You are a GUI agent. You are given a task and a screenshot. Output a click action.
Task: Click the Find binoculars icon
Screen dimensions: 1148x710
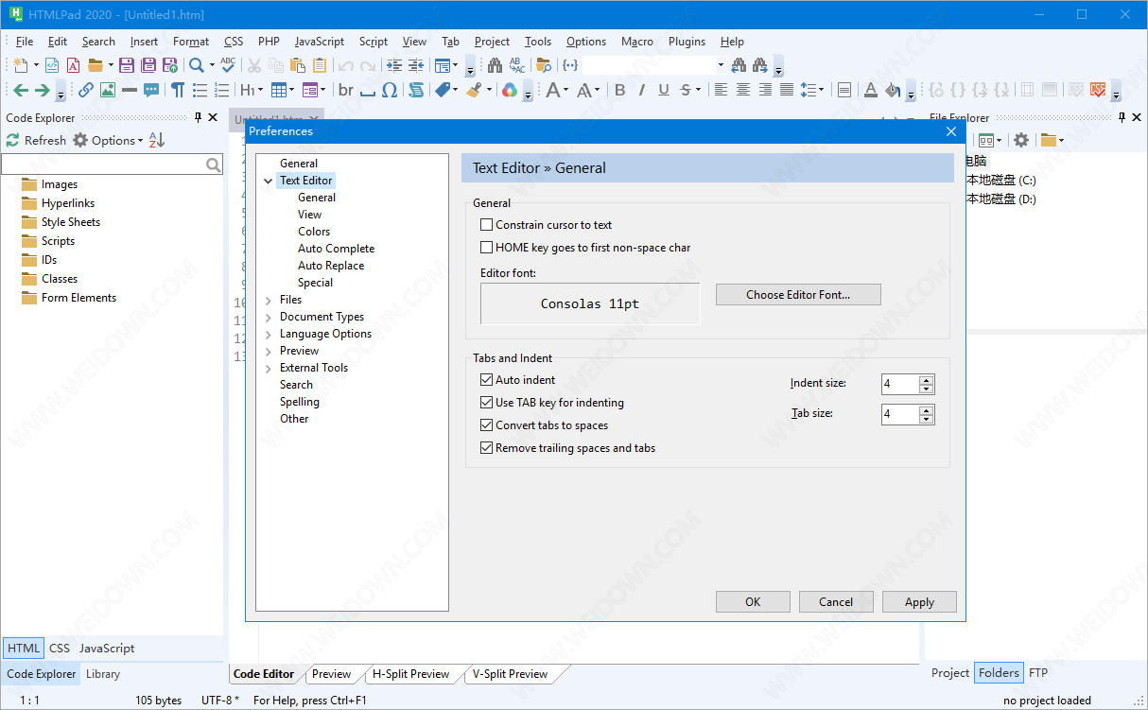pyautogui.click(x=495, y=65)
